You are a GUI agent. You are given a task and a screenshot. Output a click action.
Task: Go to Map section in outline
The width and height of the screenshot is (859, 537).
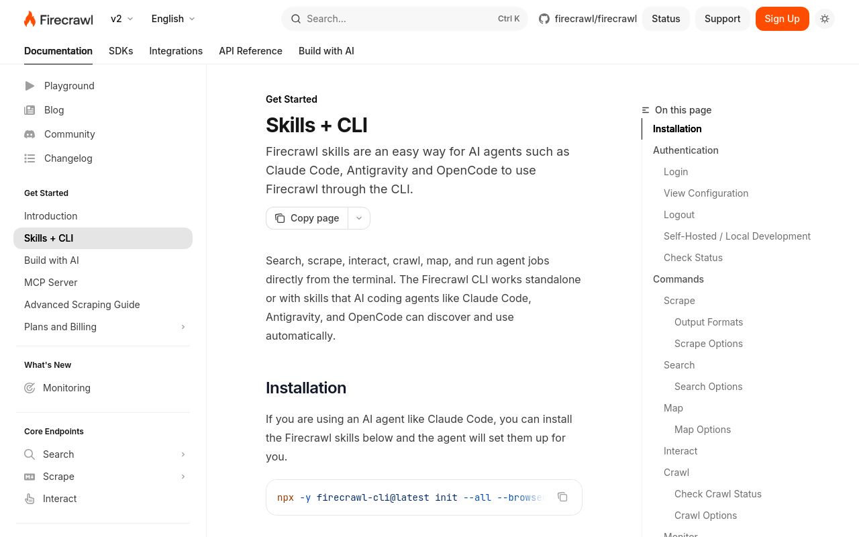[x=673, y=408]
